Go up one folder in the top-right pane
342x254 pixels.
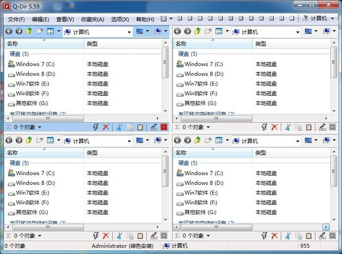coord(197,31)
